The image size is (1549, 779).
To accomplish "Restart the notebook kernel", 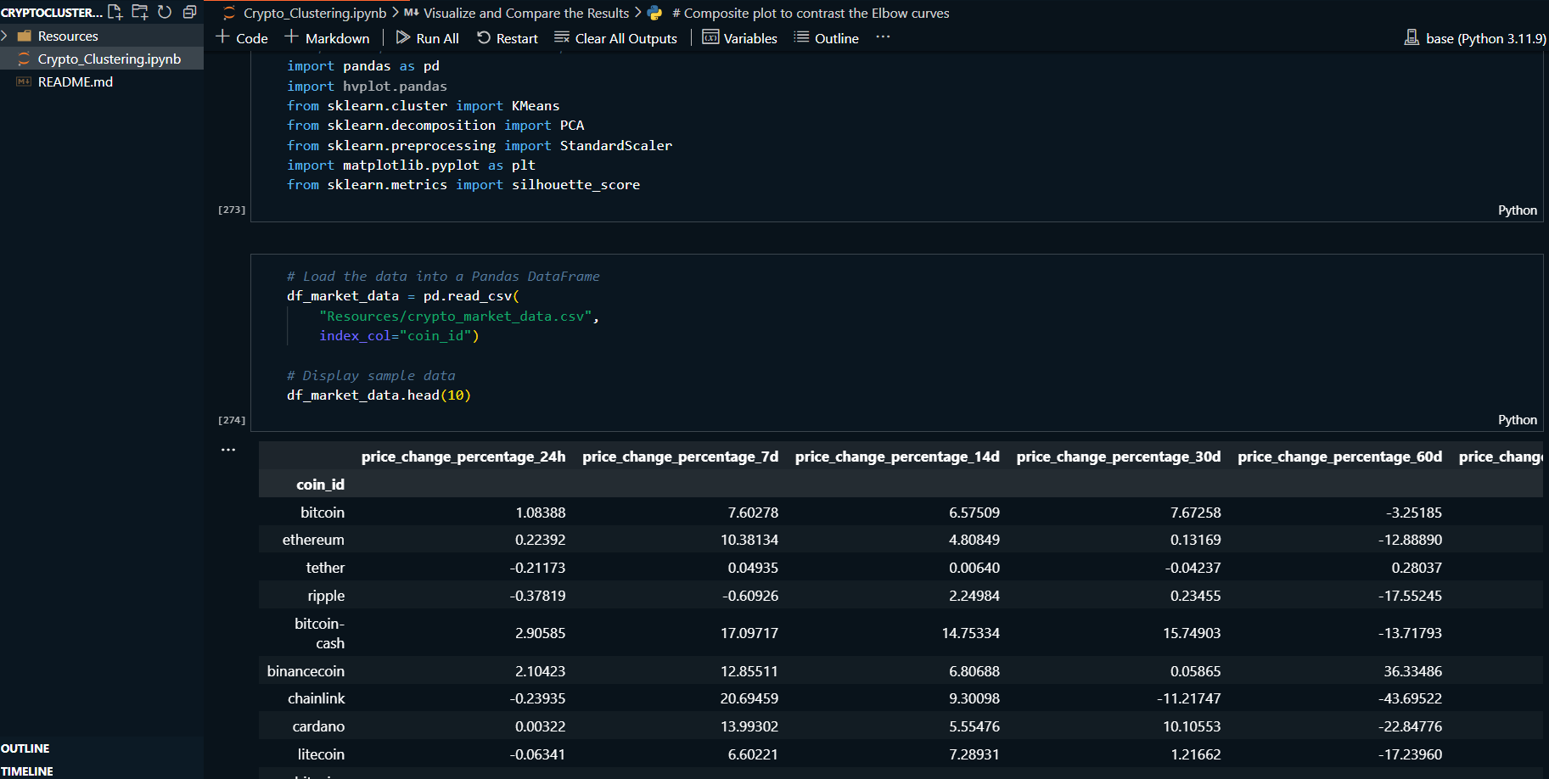I will click(508, 38).
